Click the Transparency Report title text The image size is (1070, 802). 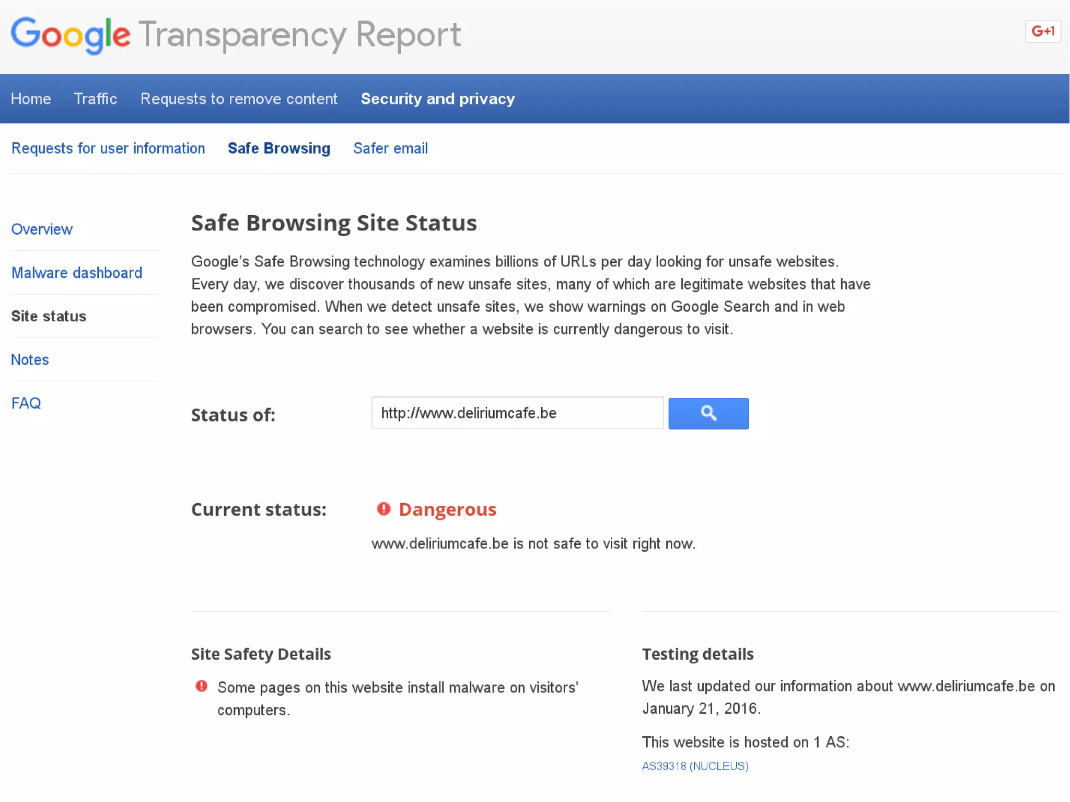(299, 34)
